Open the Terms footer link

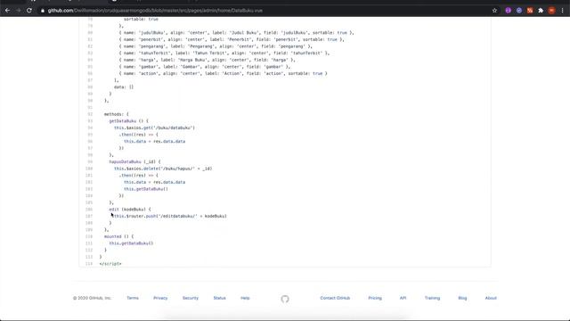133,298
